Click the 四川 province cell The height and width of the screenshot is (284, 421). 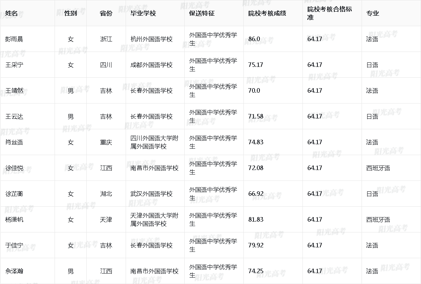(x=106, y=65)
